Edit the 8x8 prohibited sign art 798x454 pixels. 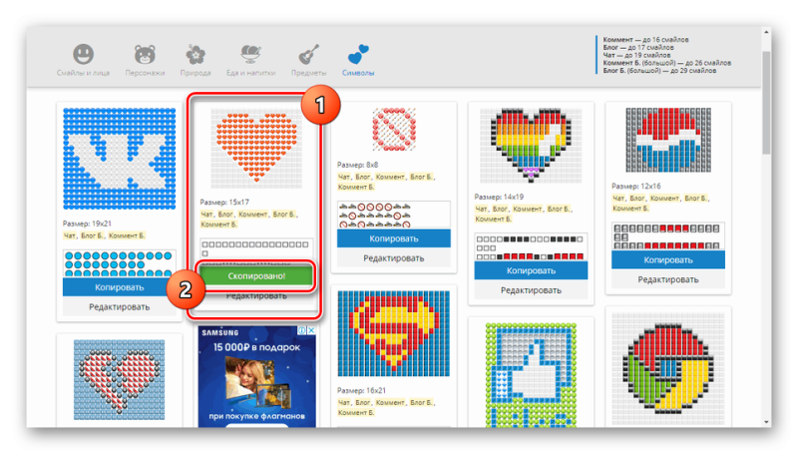point(393,258)
